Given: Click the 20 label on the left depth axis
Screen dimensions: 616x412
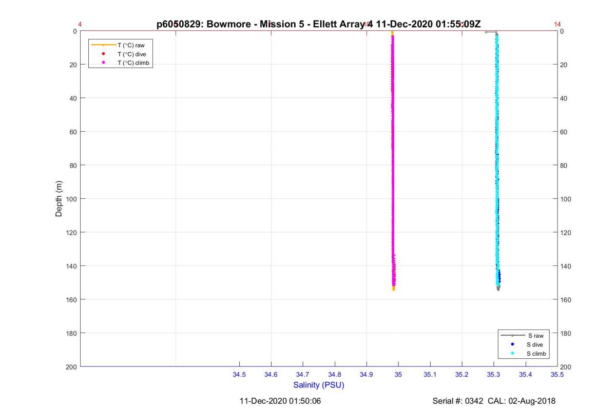Looking at the screenshot, I should click(x=73, y=65).
